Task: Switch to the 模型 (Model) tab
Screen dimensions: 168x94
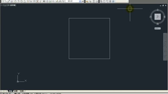Action: [10, 91]
